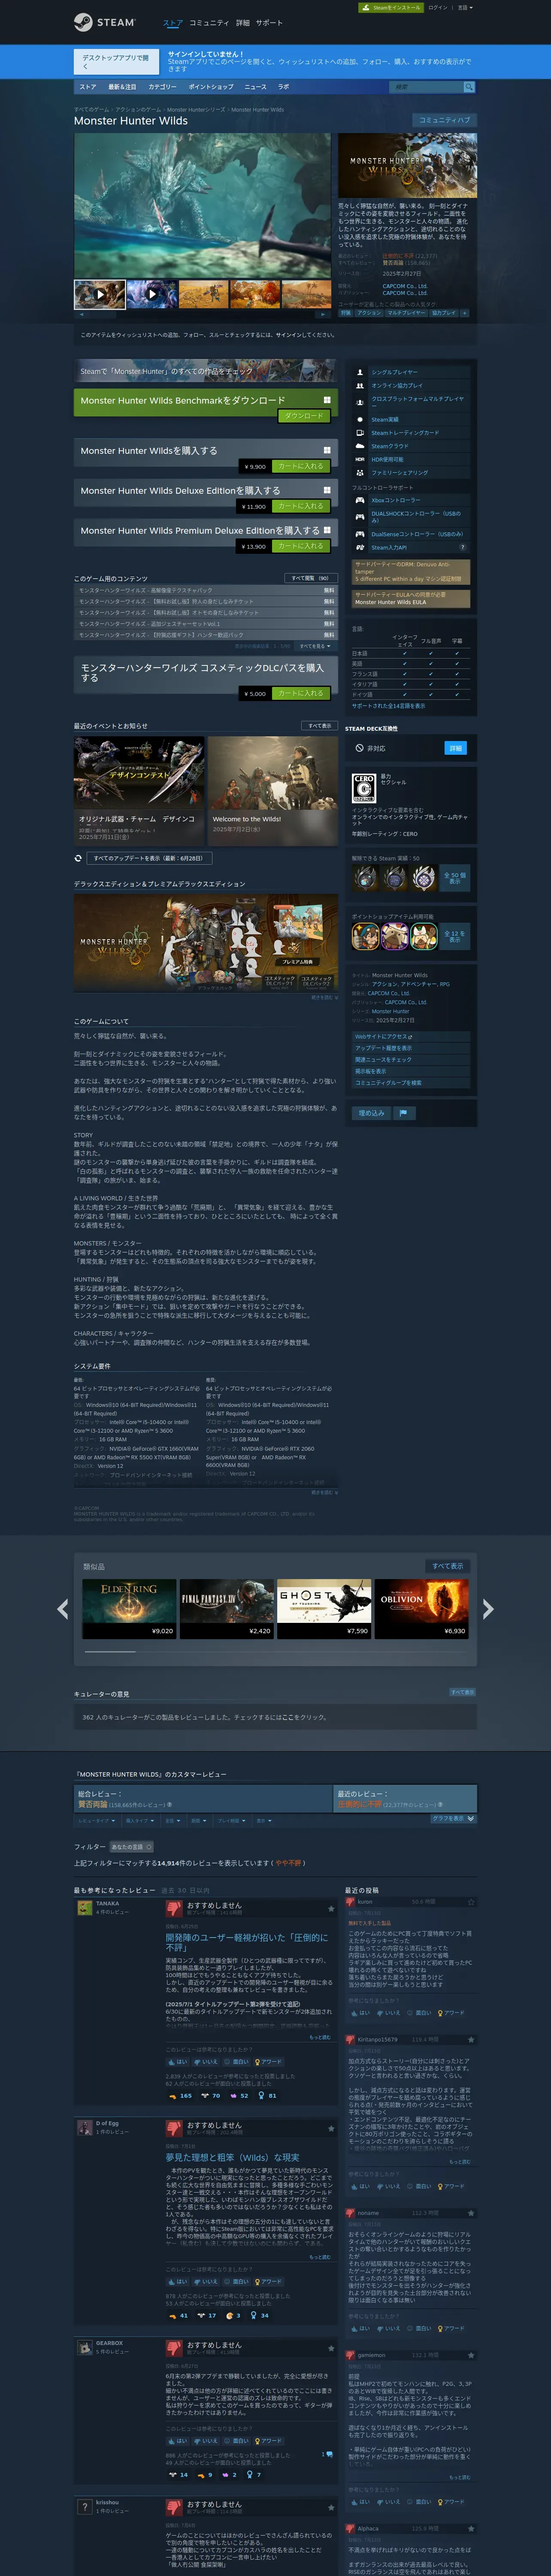Open the Ghost of Tsushima similar game card

tap(324, 1609)
